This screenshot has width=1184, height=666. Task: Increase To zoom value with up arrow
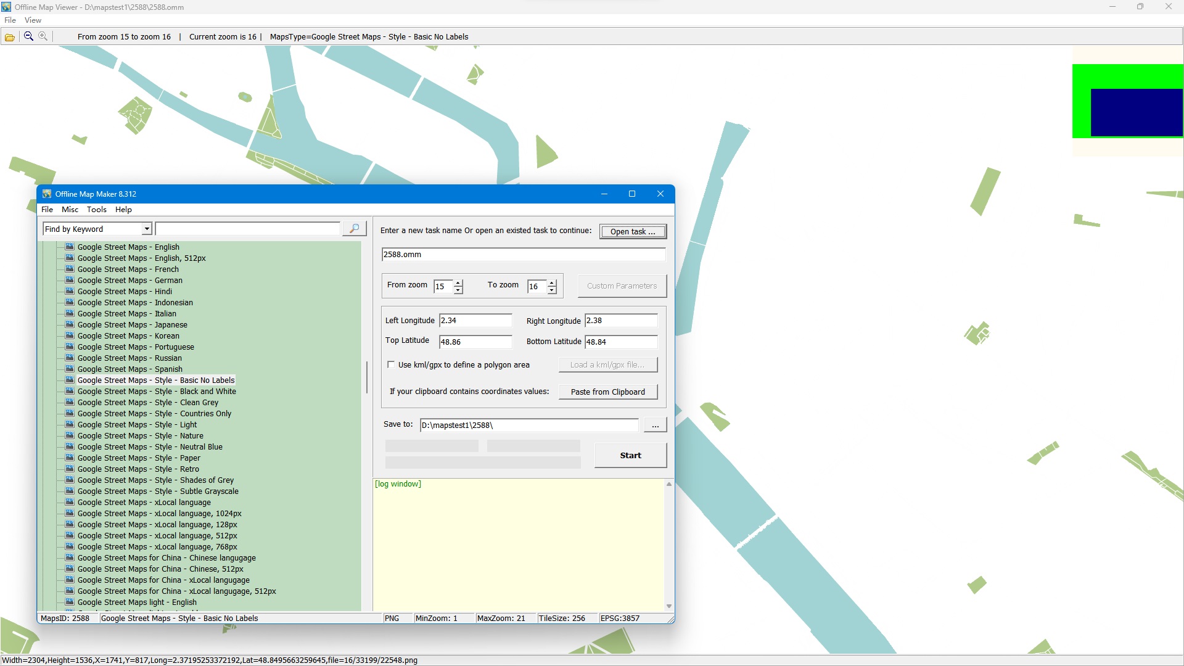(x=552, y=282)
